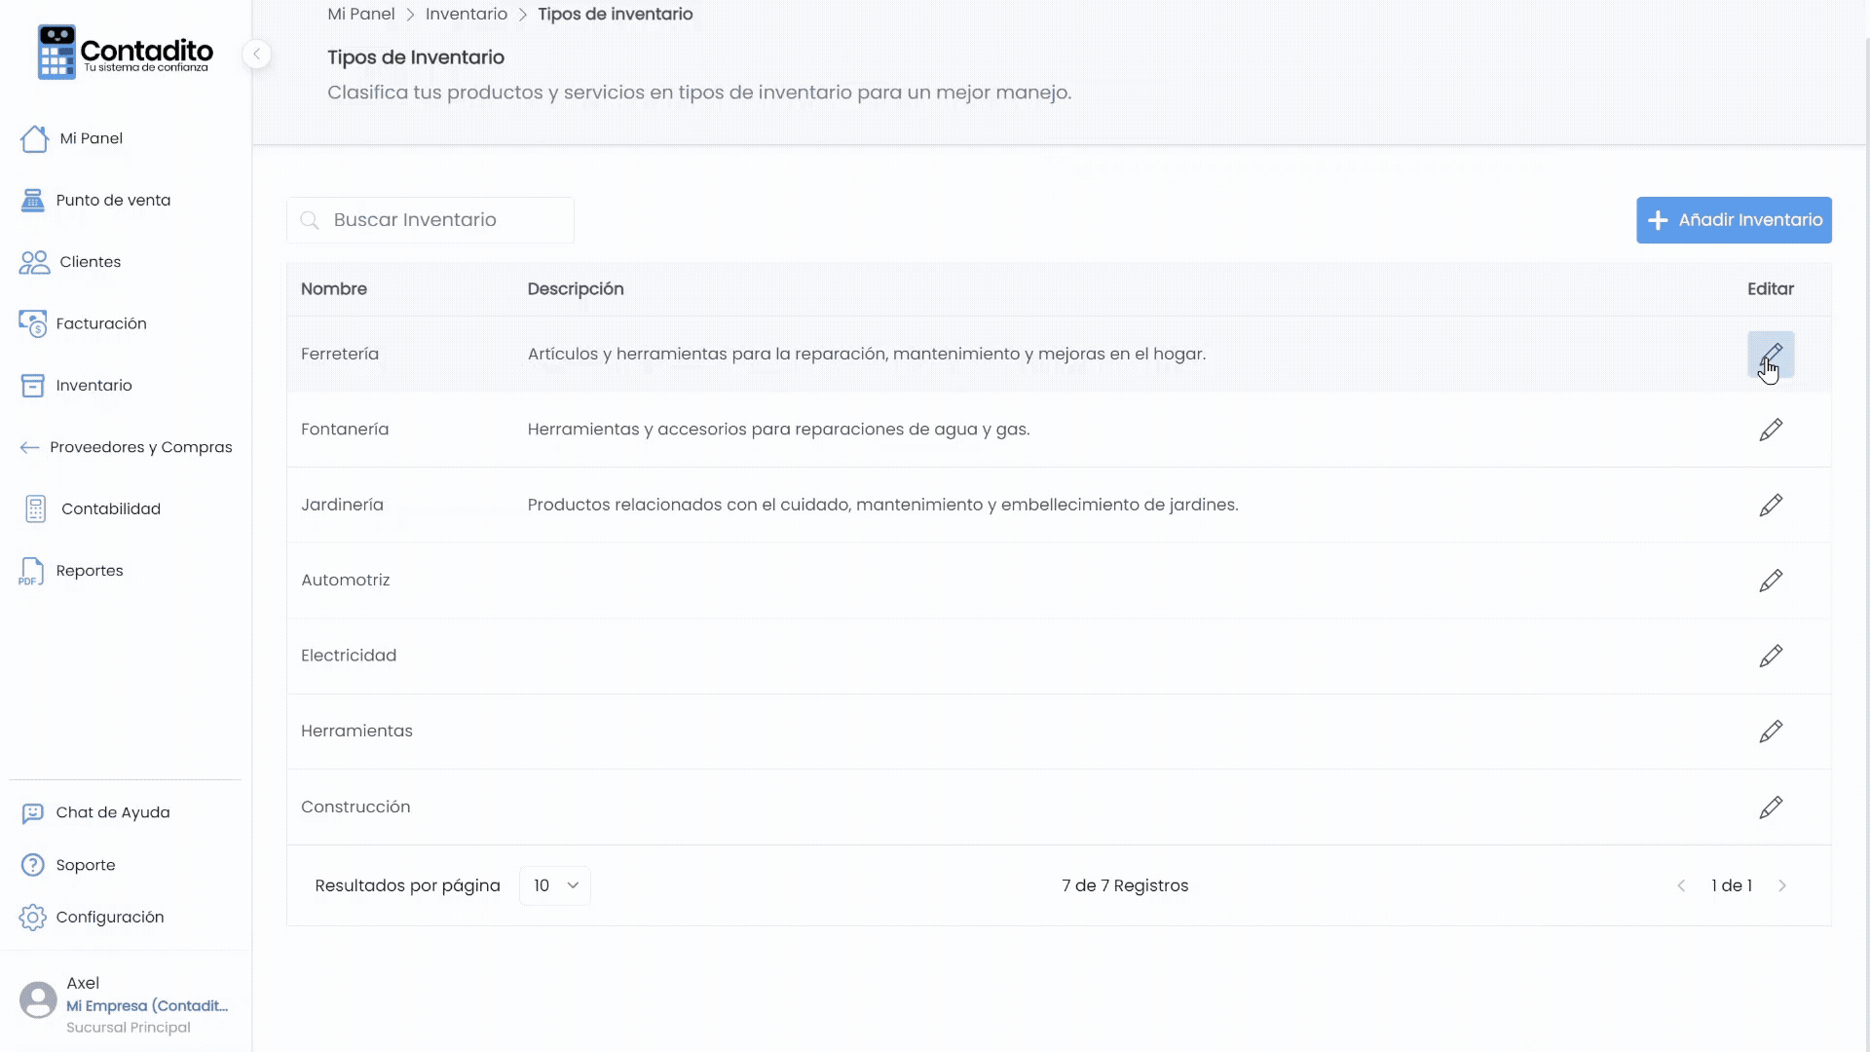
Task: Click the Fontanería description text
Action: tap(778, 430)
